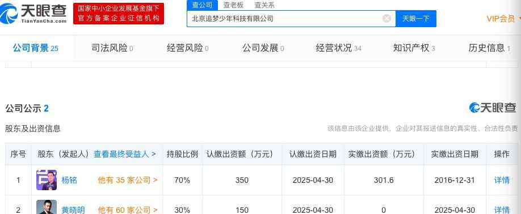Open shareholder 黄晓明's profile link
This screenshot has height=214, width=521.
click(73, 210)
